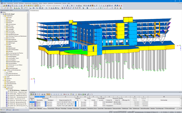The image size is (182, 113).
Task: Create a new model with the toolbar icon
Action: [x=2, y=6]
